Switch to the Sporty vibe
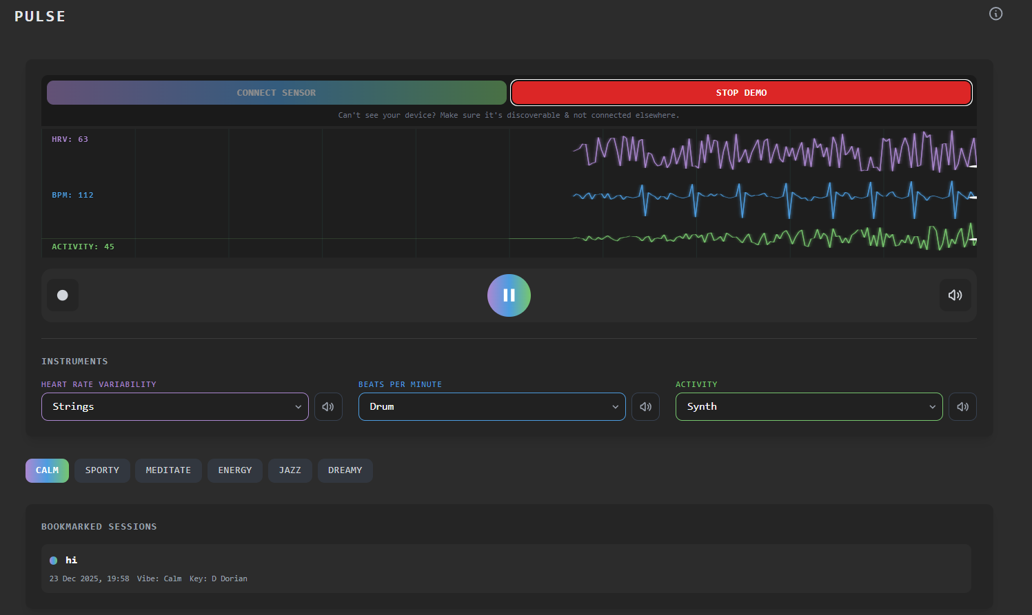 [x=102, y=470]
